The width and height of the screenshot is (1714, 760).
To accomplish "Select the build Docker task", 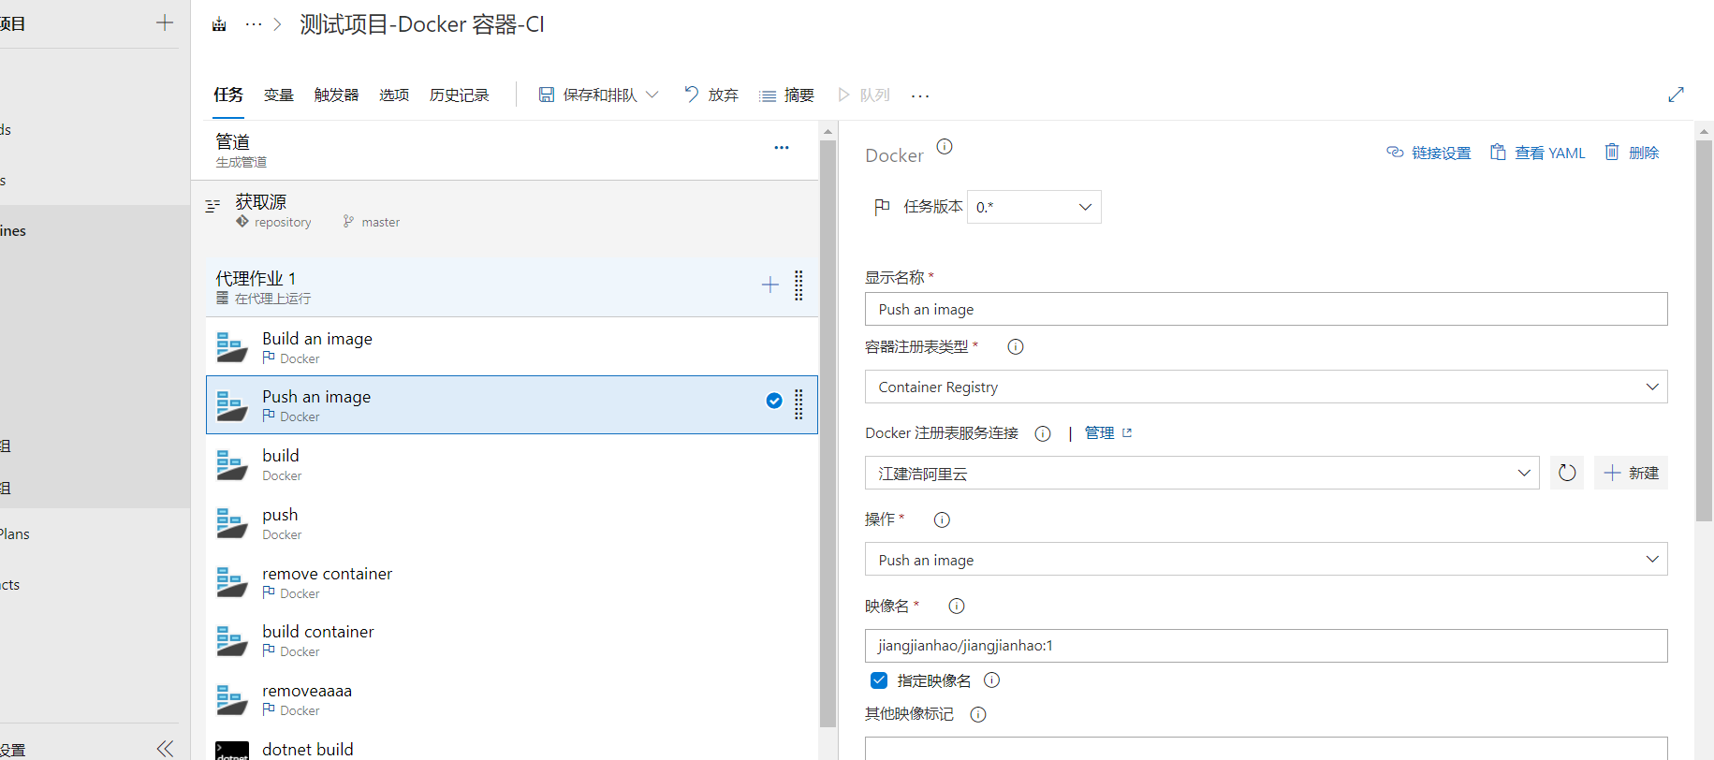I will 511,463.
